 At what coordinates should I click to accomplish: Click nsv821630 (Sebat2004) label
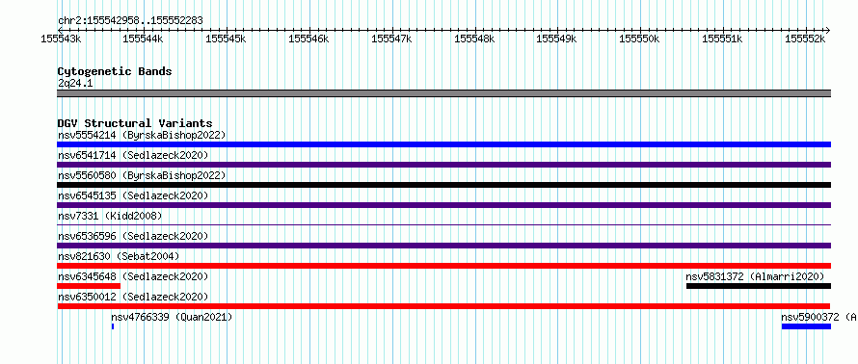(x=119, y=256)
